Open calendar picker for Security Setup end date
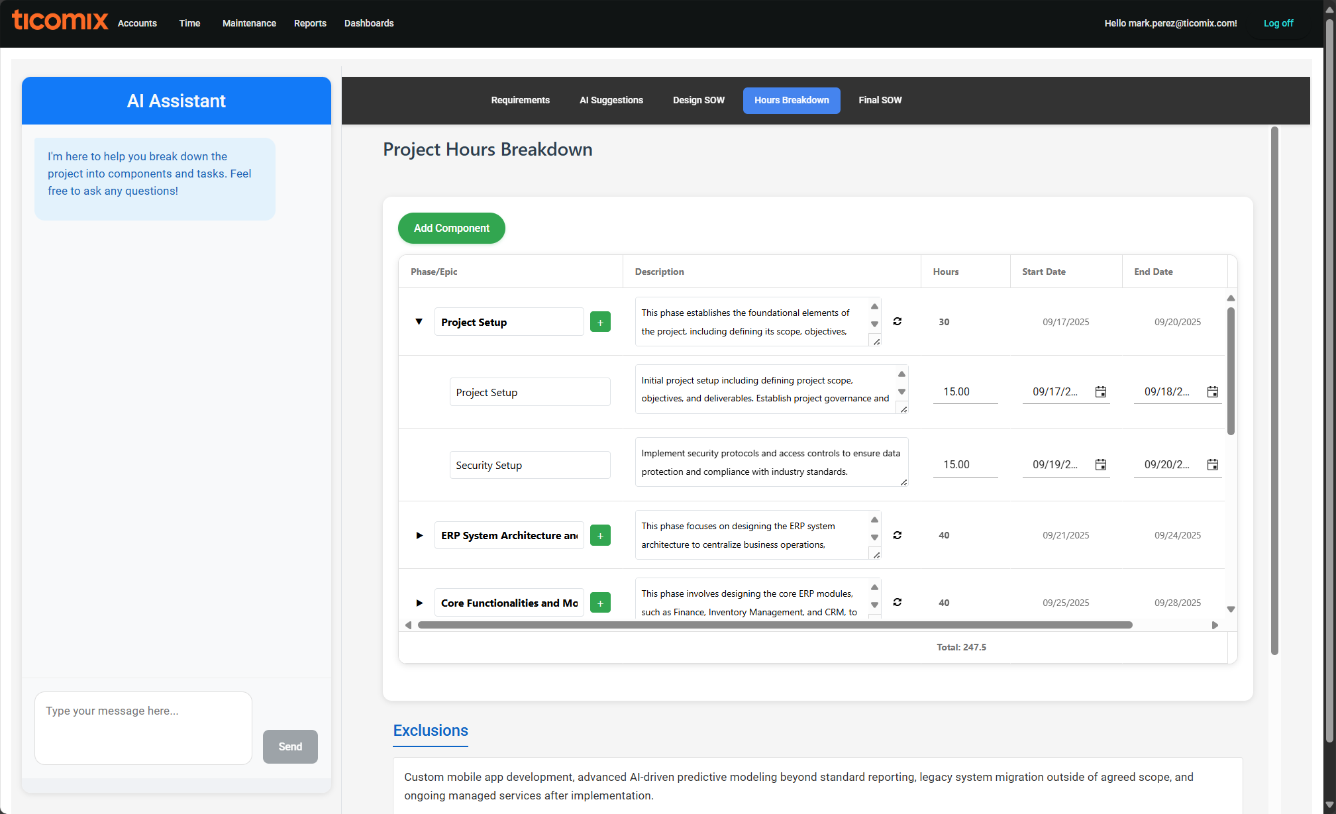The width and height of the screenshot is (1336, 814). point(1212,465)
